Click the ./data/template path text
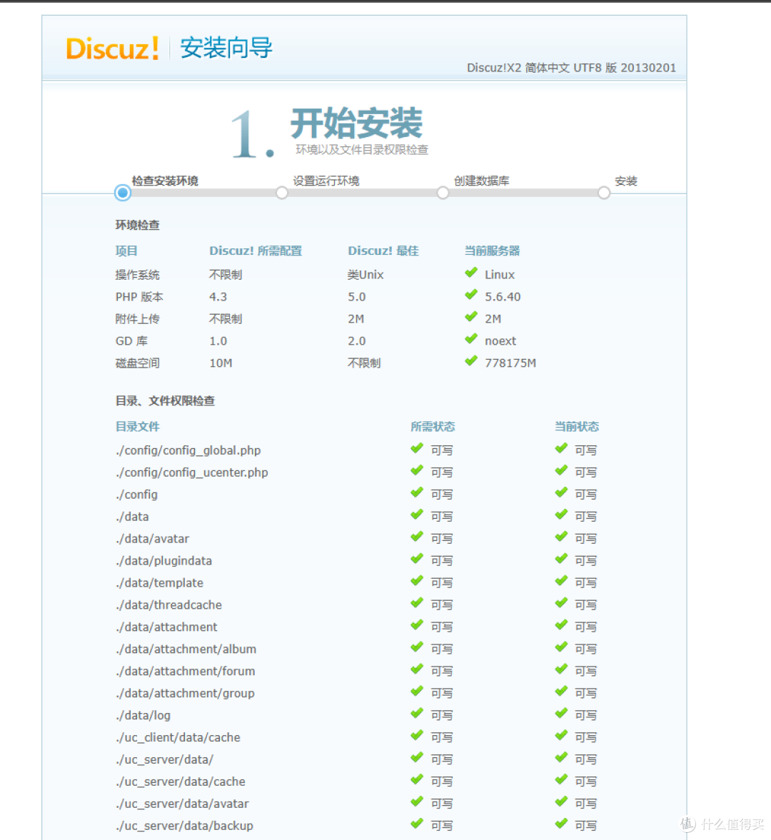Screen dimensions: 771x840 click(160, 583)
